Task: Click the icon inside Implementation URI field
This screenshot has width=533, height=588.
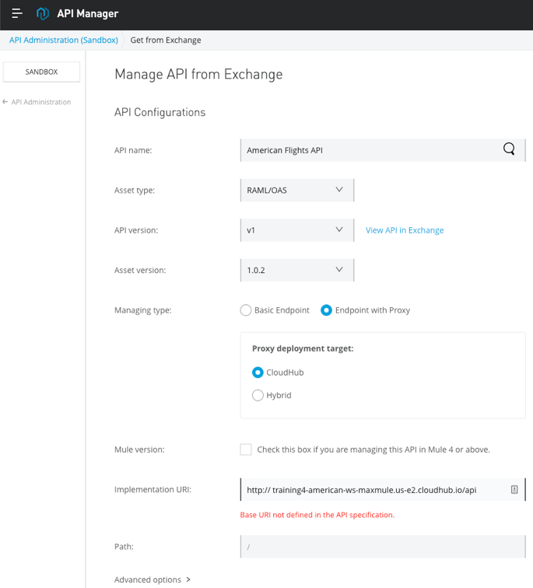Action: click(514, 489)
